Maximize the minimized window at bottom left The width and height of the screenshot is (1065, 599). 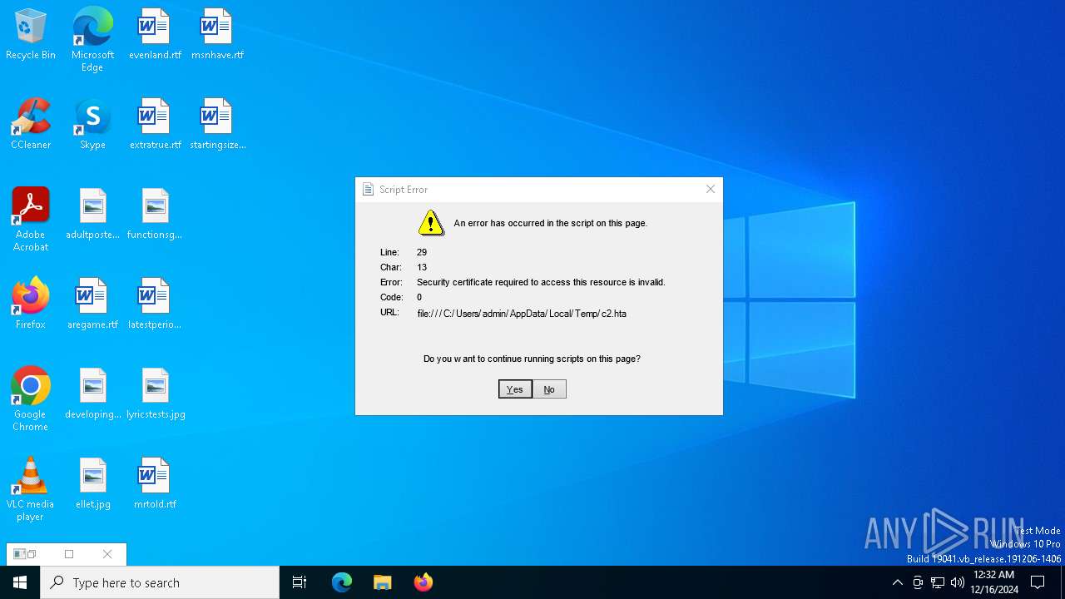(x=69, y=554)
